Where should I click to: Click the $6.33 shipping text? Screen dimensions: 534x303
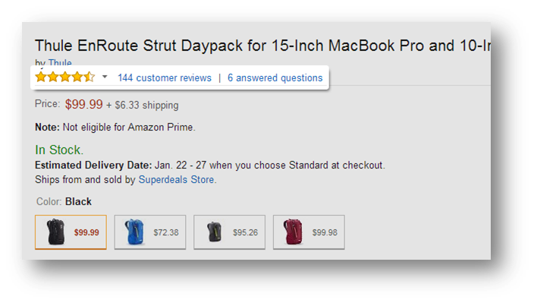click(x=146, y=106)
